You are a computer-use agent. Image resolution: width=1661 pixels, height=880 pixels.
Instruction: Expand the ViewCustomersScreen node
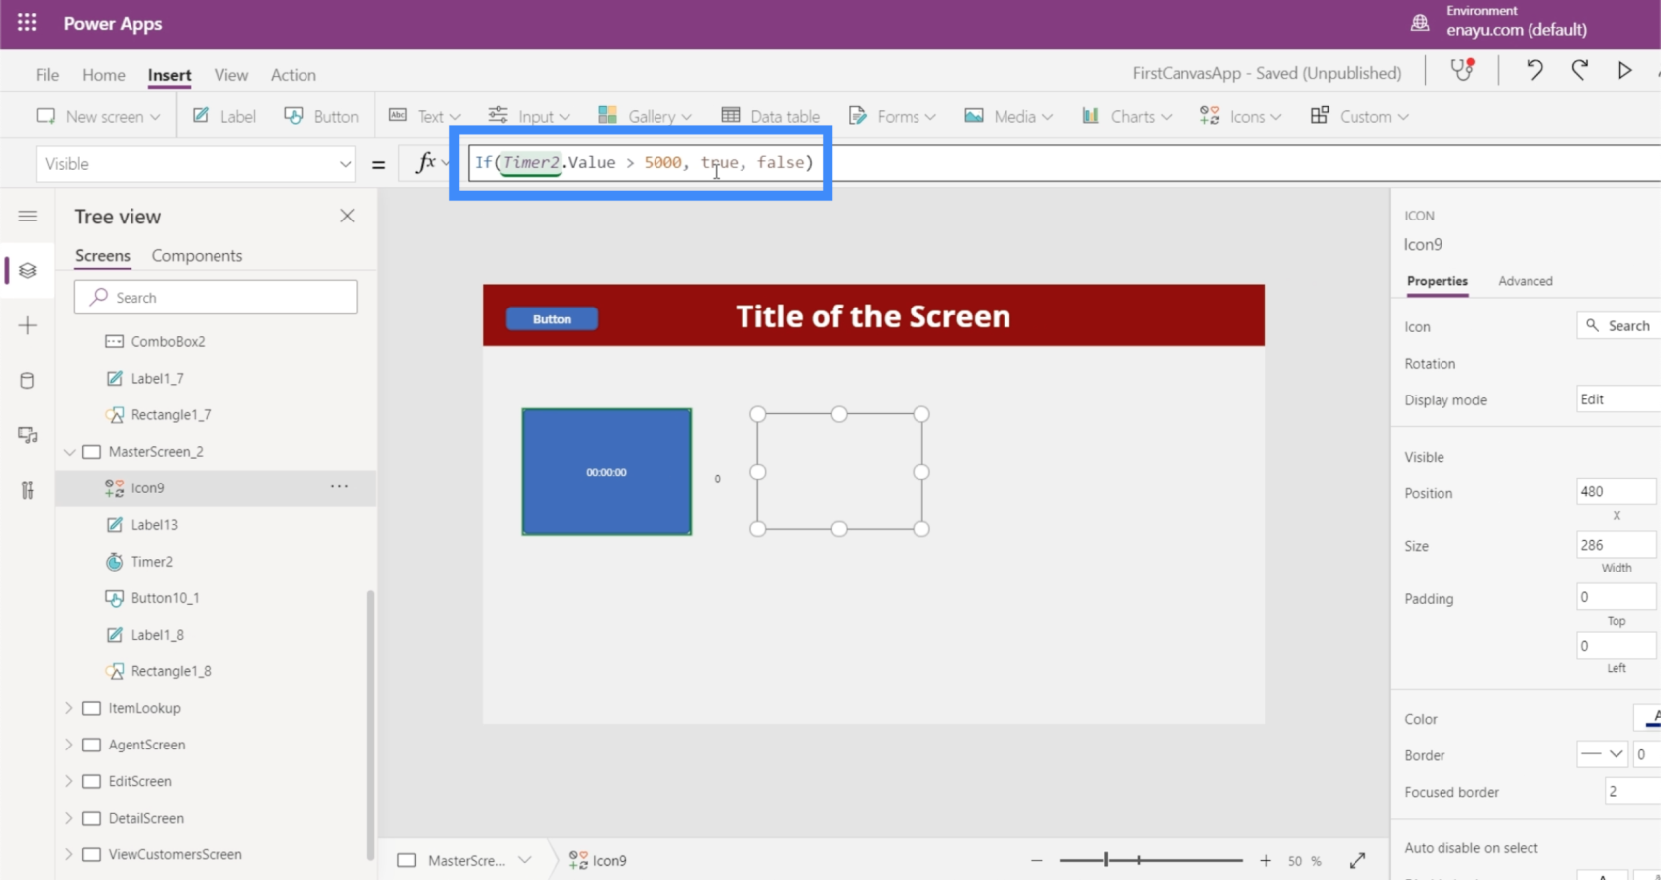pos(69,854)
